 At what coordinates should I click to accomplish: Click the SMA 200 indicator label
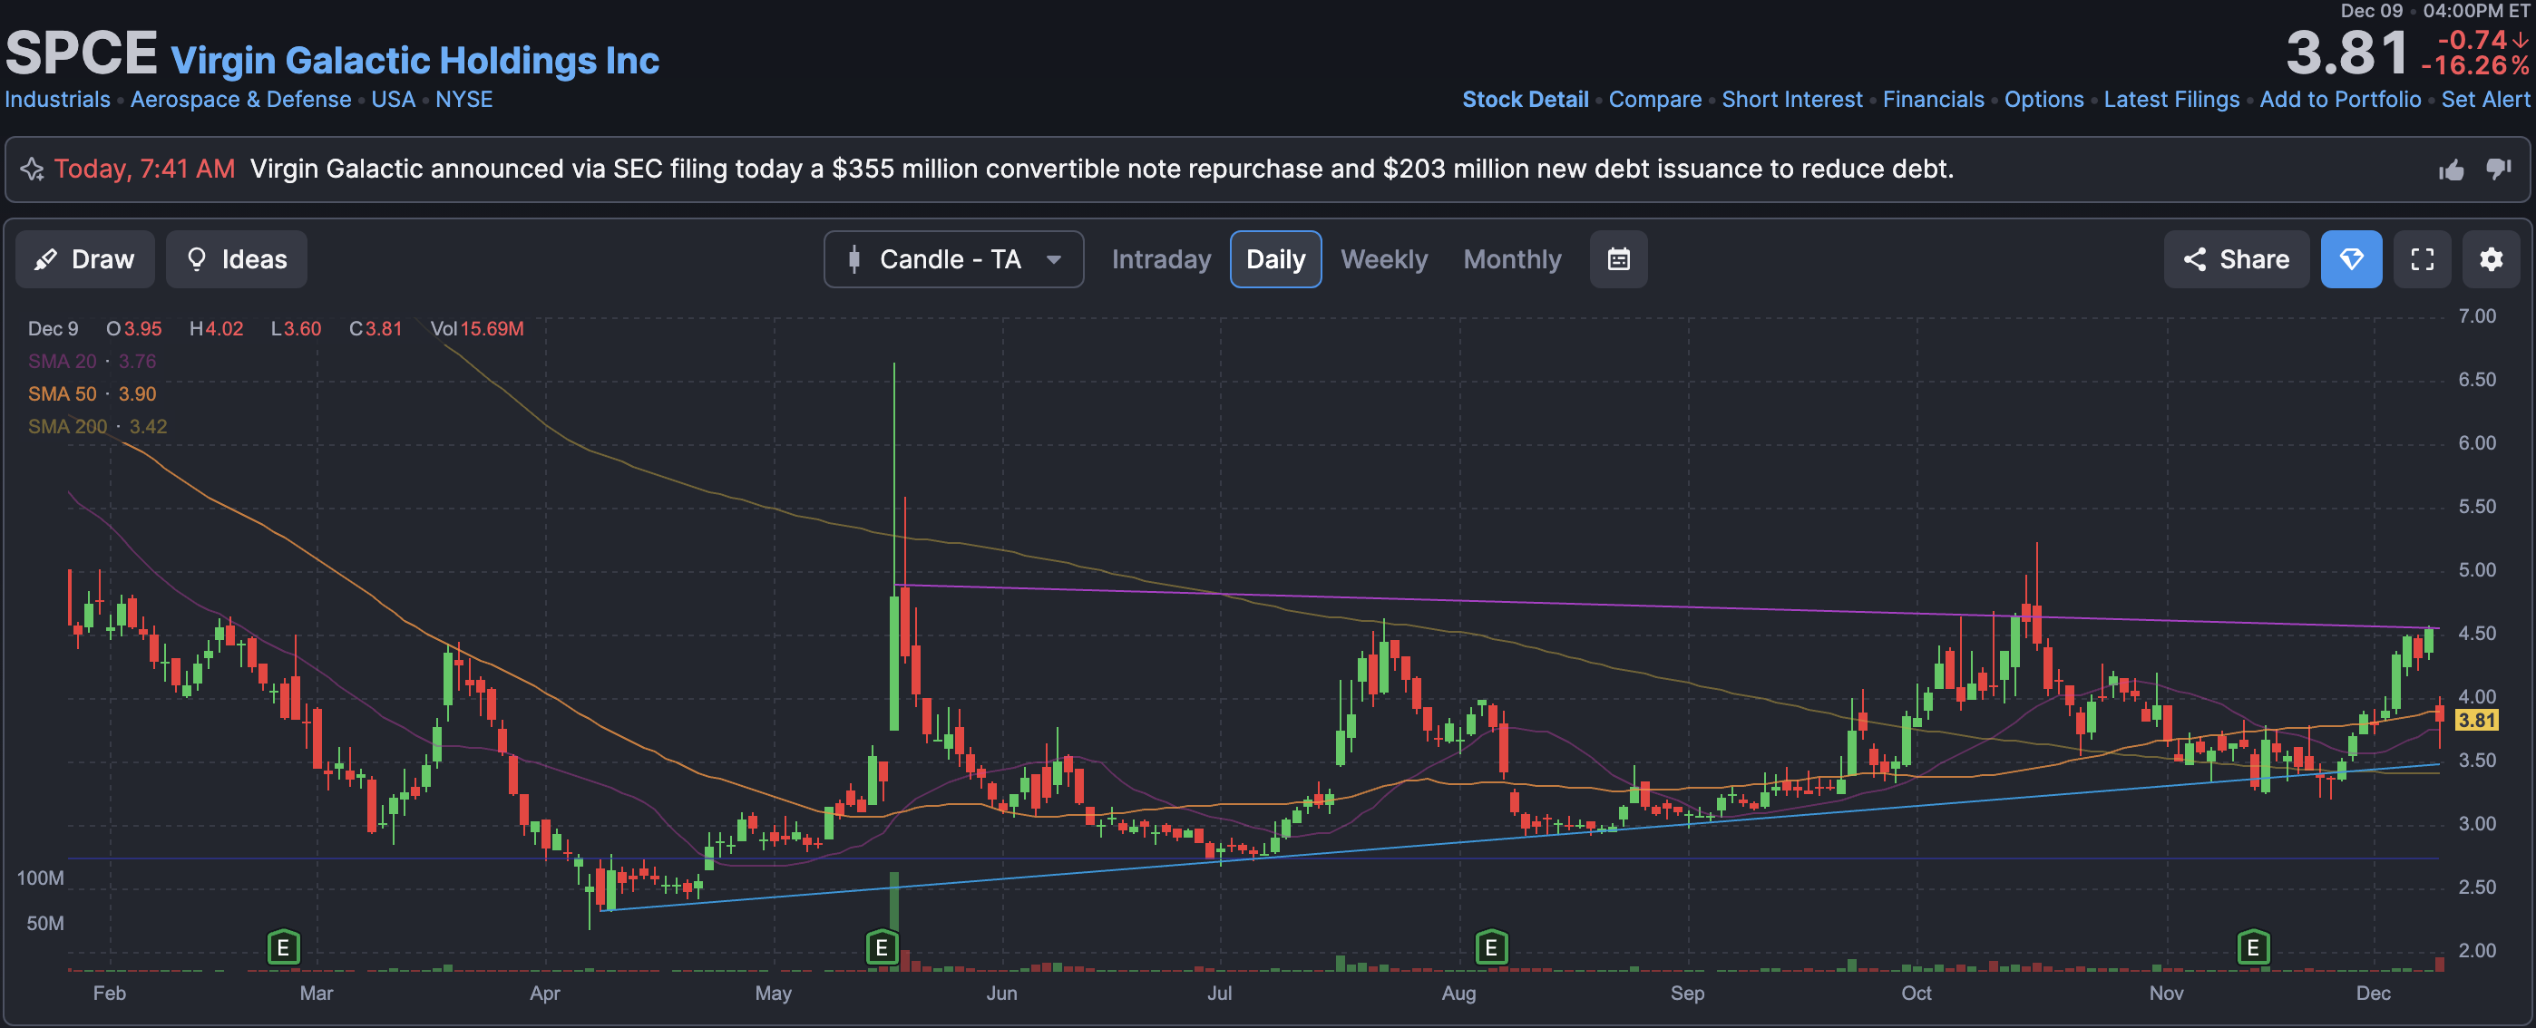(67, 426)
